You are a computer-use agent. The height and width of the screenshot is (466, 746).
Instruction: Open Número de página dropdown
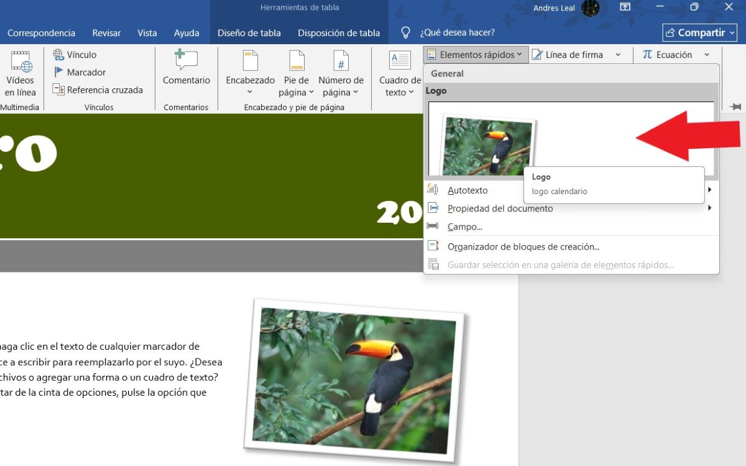pyautogui.click(x=341, y=73)
